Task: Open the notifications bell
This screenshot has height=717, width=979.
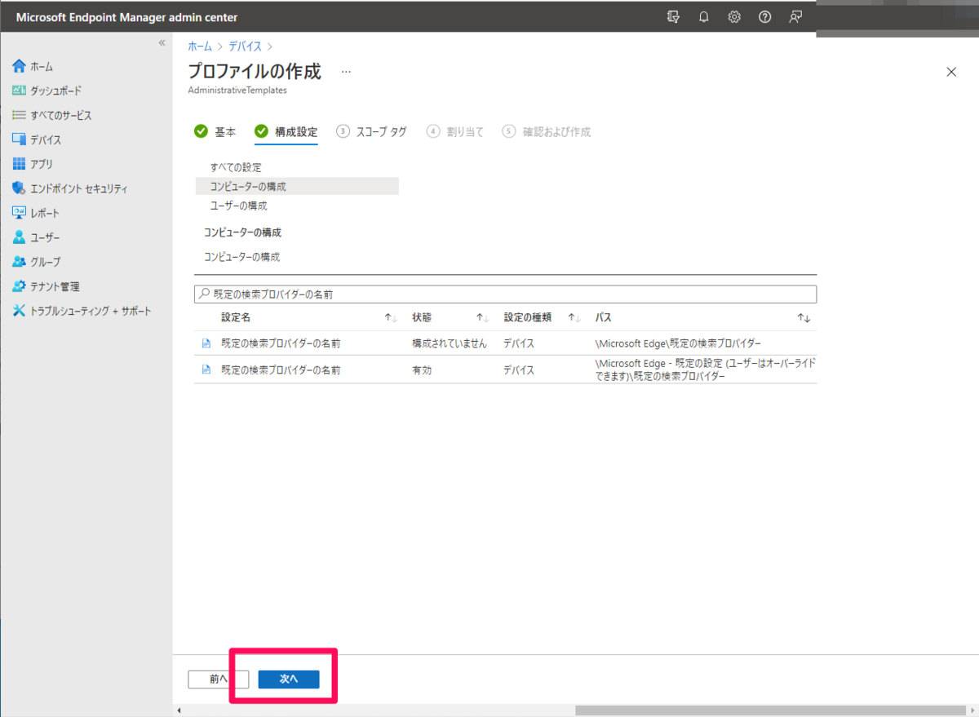Action: 703,16
